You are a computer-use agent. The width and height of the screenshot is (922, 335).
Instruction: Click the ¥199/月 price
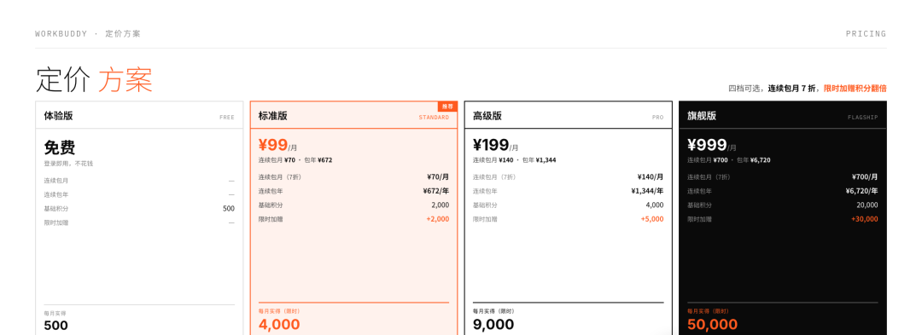pos(496,145)
